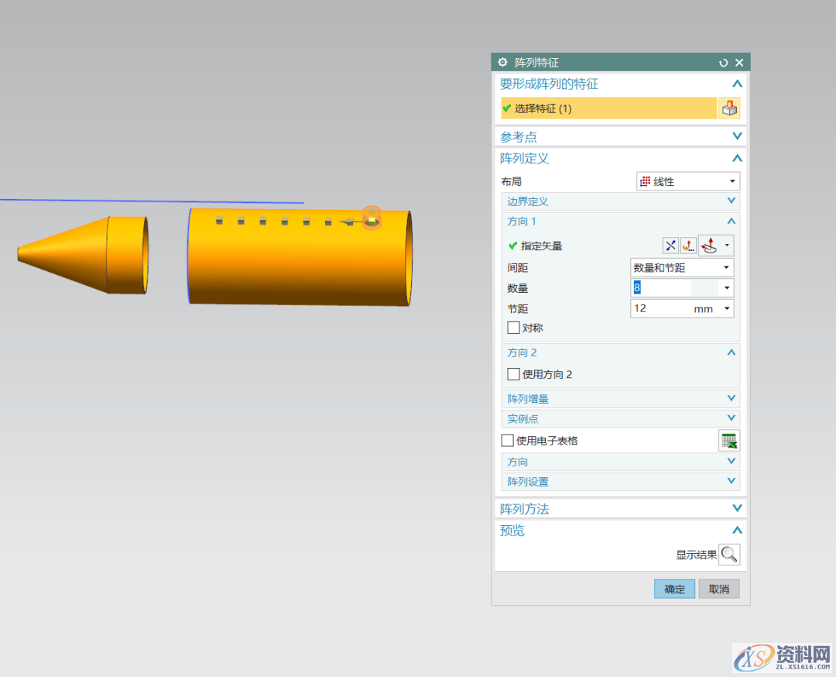Open the 间距 数量和节距 dropdown
The height and width of the screenshot is (677, 836).
coord(682,267)
